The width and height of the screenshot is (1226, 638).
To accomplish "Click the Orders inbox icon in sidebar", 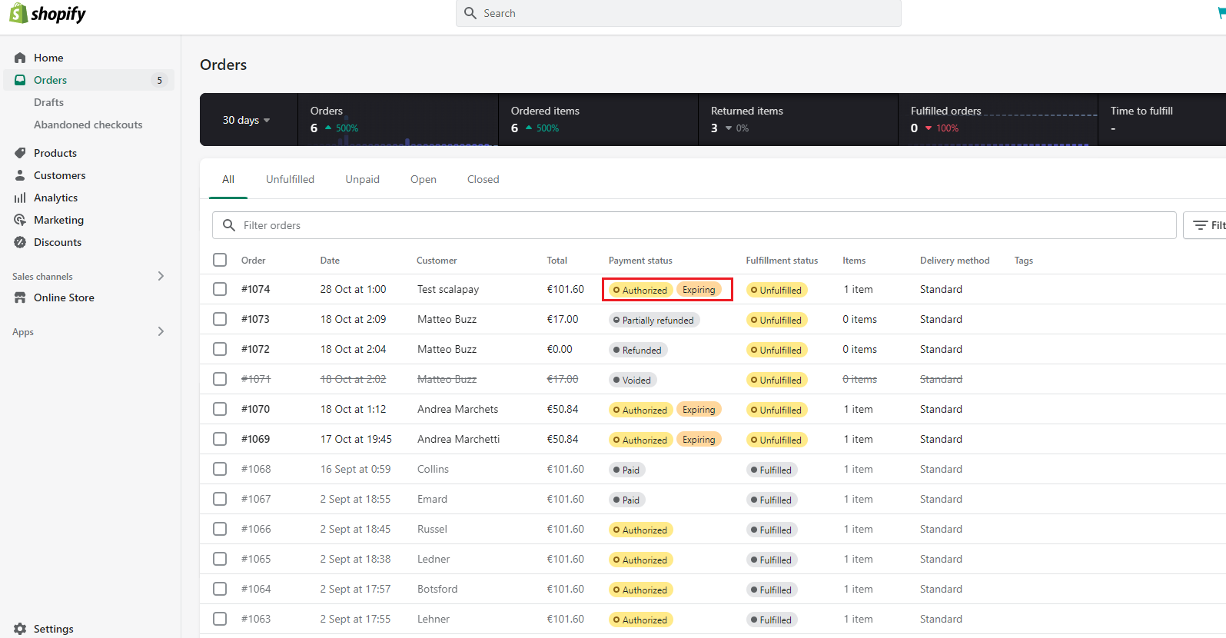I will coord(20,80).
